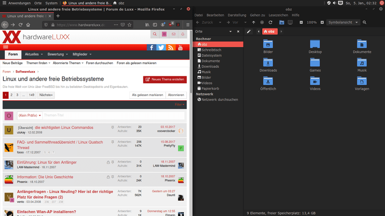Click Als gelesen markieren button
The width and height of the screenshot is (385, 216).
(147, 95)
